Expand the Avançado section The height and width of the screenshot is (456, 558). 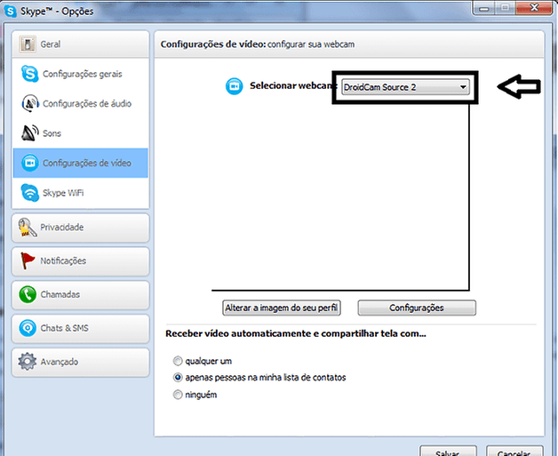(x=81, y=362)
